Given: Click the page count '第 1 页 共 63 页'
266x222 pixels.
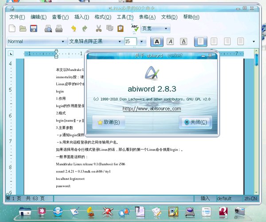Looking at the screenshot, I should pyautogui.click(x=25, y=198).
